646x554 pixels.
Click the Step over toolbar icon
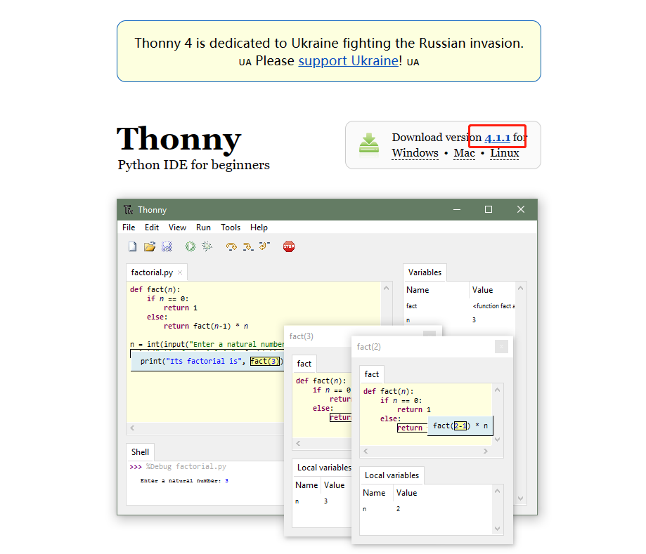click(231, 246)
